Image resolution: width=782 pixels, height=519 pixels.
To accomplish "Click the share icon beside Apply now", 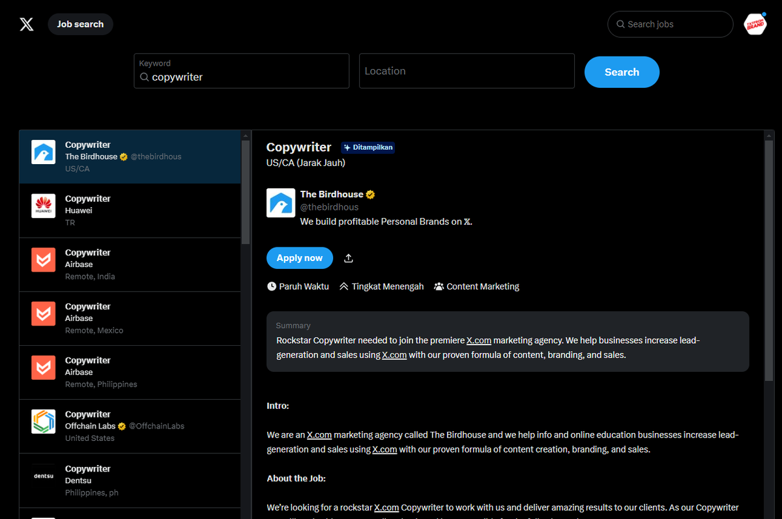I will tap(349, 259).
